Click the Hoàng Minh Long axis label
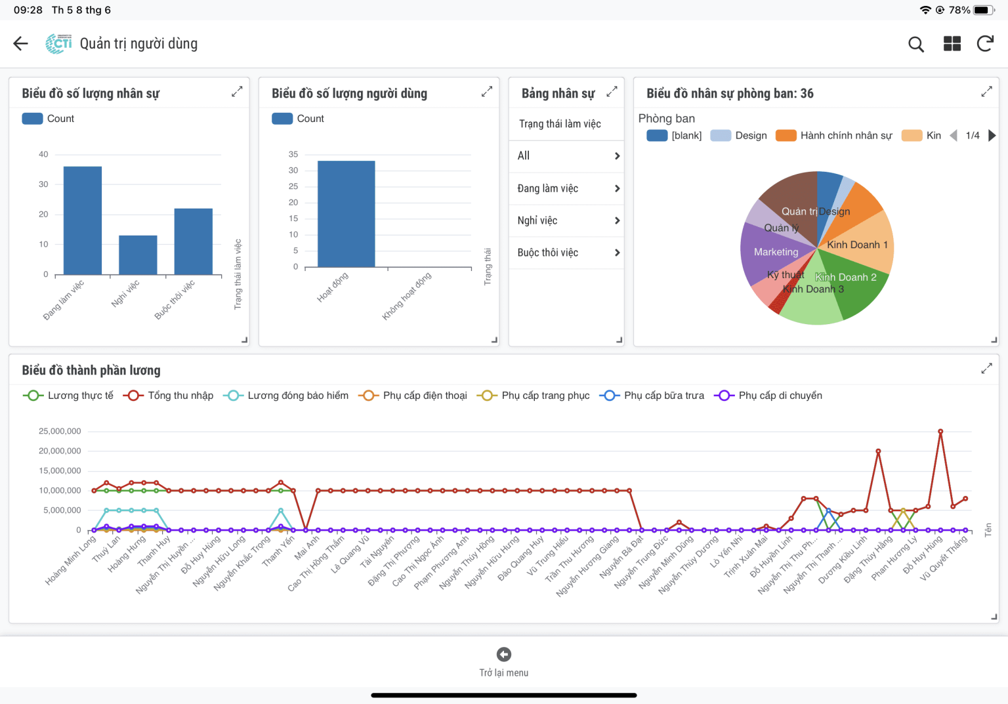The height and width of the screenshot is (704, 1008). click(70, 560)
